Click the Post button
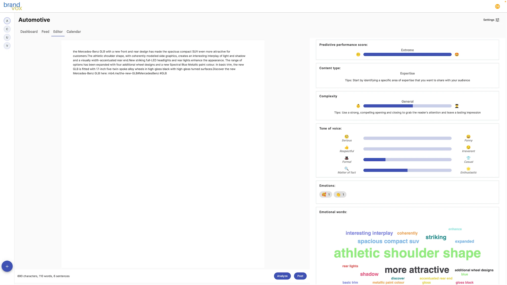 (x=300, y=276)
